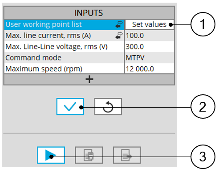Click the export document arrow icon
Viewport: 223px width, 177px height.
pos(127,155)
